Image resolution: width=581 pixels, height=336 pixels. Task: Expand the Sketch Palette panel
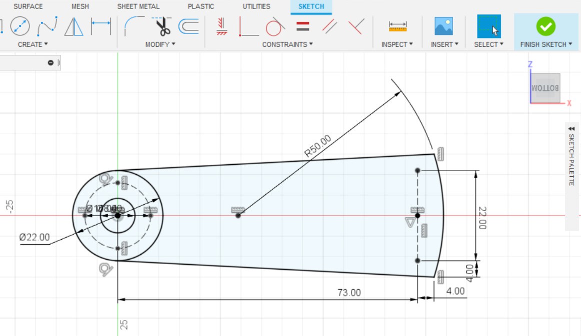(x=571, y=129)
